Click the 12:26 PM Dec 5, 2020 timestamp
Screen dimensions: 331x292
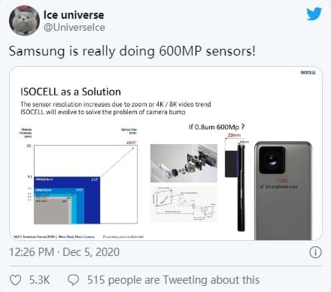coord(64,252)
